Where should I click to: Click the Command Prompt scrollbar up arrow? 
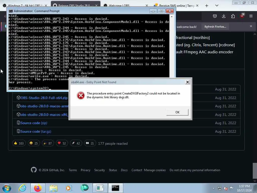click(172, 16)
